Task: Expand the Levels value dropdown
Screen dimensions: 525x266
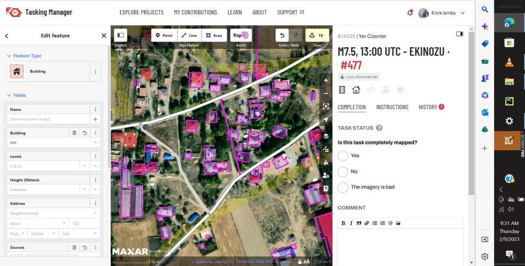Action: tap(86, 166)
